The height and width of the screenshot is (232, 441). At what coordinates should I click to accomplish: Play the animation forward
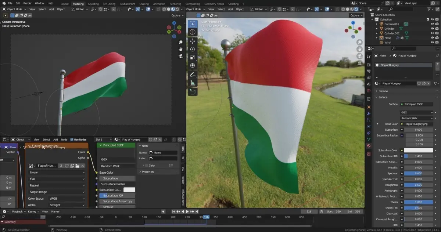point(187,211)
